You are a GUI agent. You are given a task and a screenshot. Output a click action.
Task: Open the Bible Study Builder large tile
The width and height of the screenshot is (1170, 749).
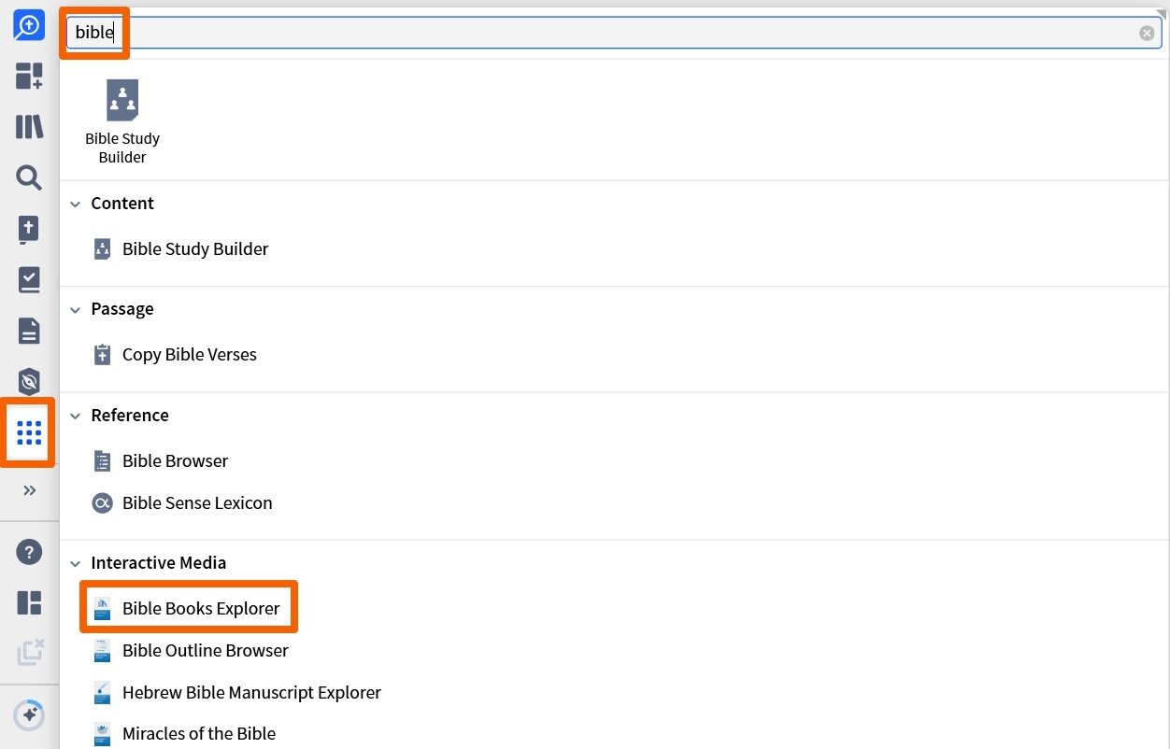coord(122,122)
